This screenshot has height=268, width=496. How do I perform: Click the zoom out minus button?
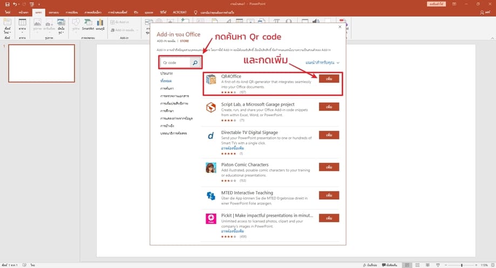pos(446,265)
